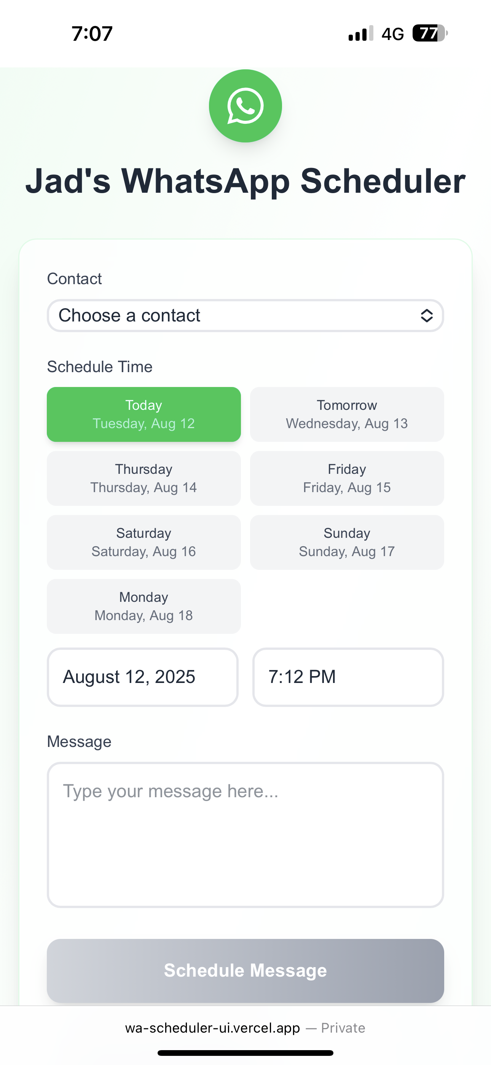Tap the 7:07 clock in status bar
491x1065 pixels.
tap(92, 34)
